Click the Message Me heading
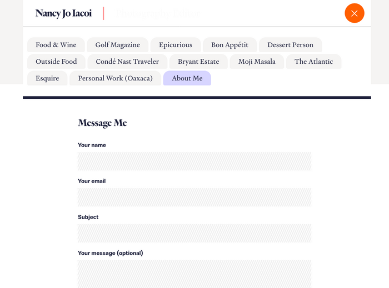The image size is (389, 288). (x=102, y=123)
